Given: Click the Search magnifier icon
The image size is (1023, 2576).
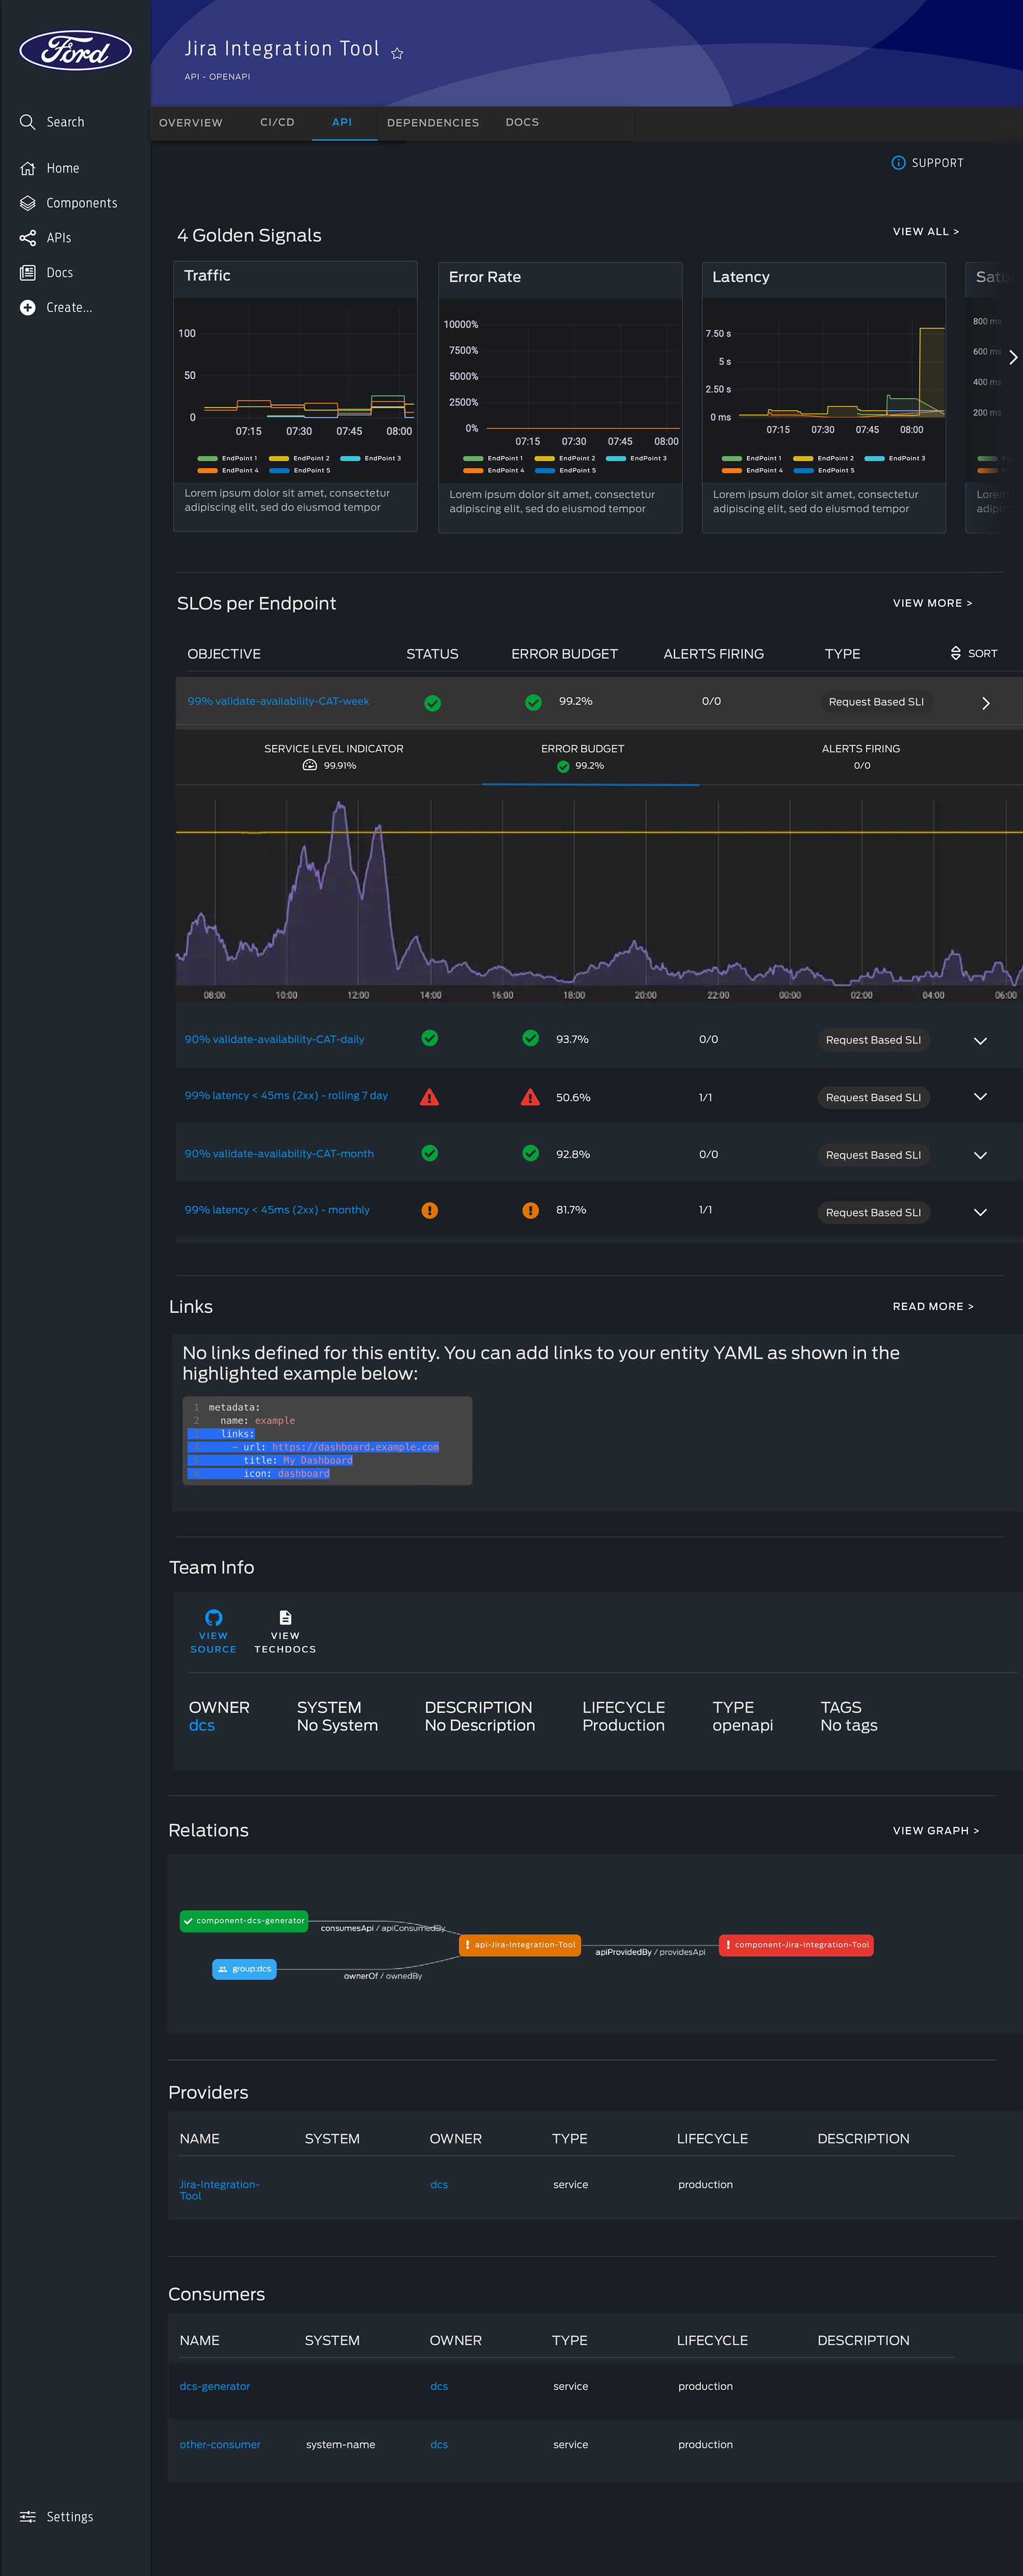Looking at the screenshot, I should coord(27,122).
